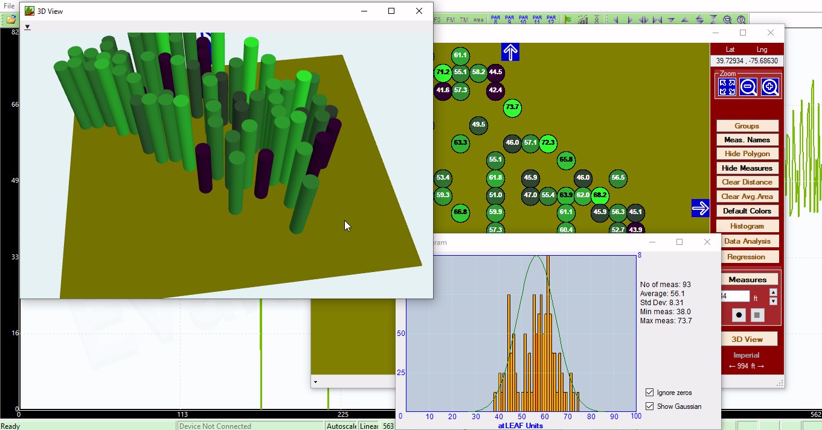This screenshot has width=822, height=430.
Task: Click the green flag toolbar icon
Action: [568, 19]
